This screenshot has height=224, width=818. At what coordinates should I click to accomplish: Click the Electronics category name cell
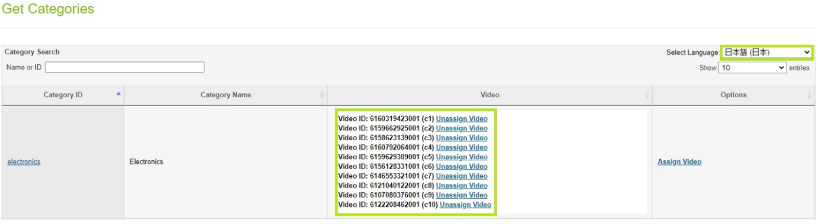[x=225, y=162]
